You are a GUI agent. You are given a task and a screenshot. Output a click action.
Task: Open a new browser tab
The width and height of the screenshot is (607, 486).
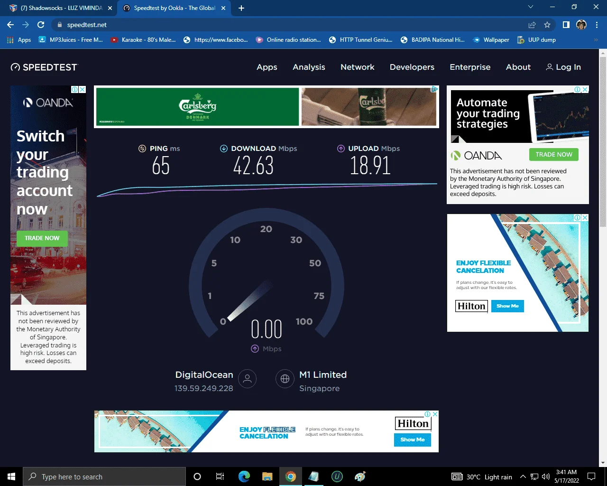(241, 8)
